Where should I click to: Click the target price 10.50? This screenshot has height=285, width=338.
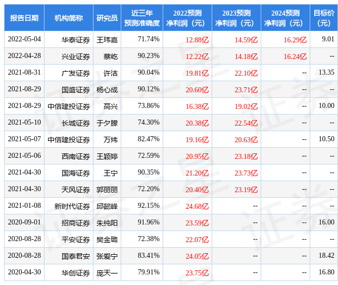click(326, 139)
